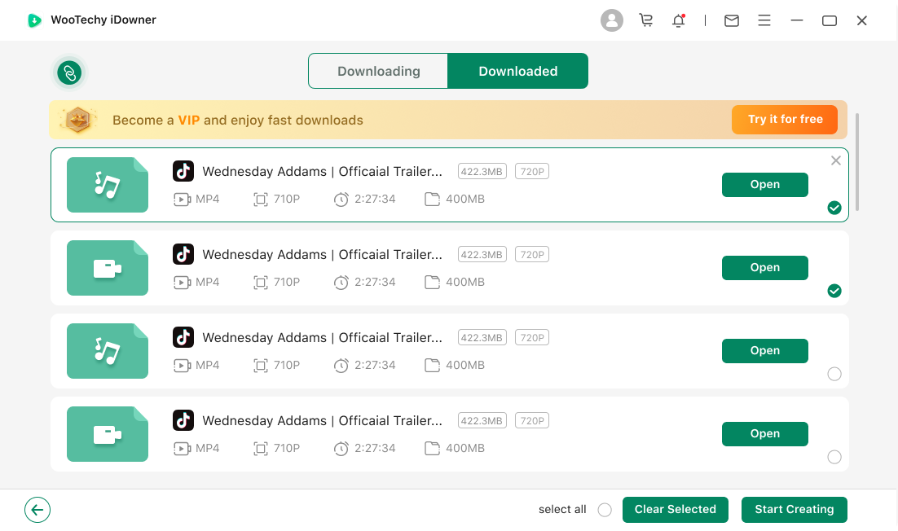Switch to the Downloaded tab
This screenshot has width=898, height=531.
pyautogui.click(x=517, y=71)
